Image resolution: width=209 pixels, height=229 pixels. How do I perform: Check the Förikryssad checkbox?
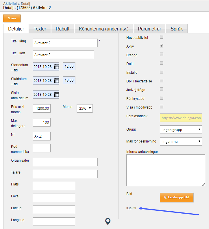[x=162, y=98]
